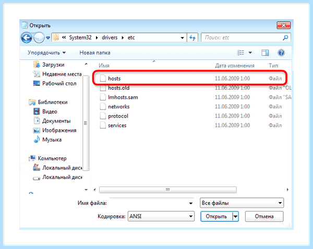The image size is (313, 249).
Task: Sort by the Имя column header
Action: click(104, 66)
